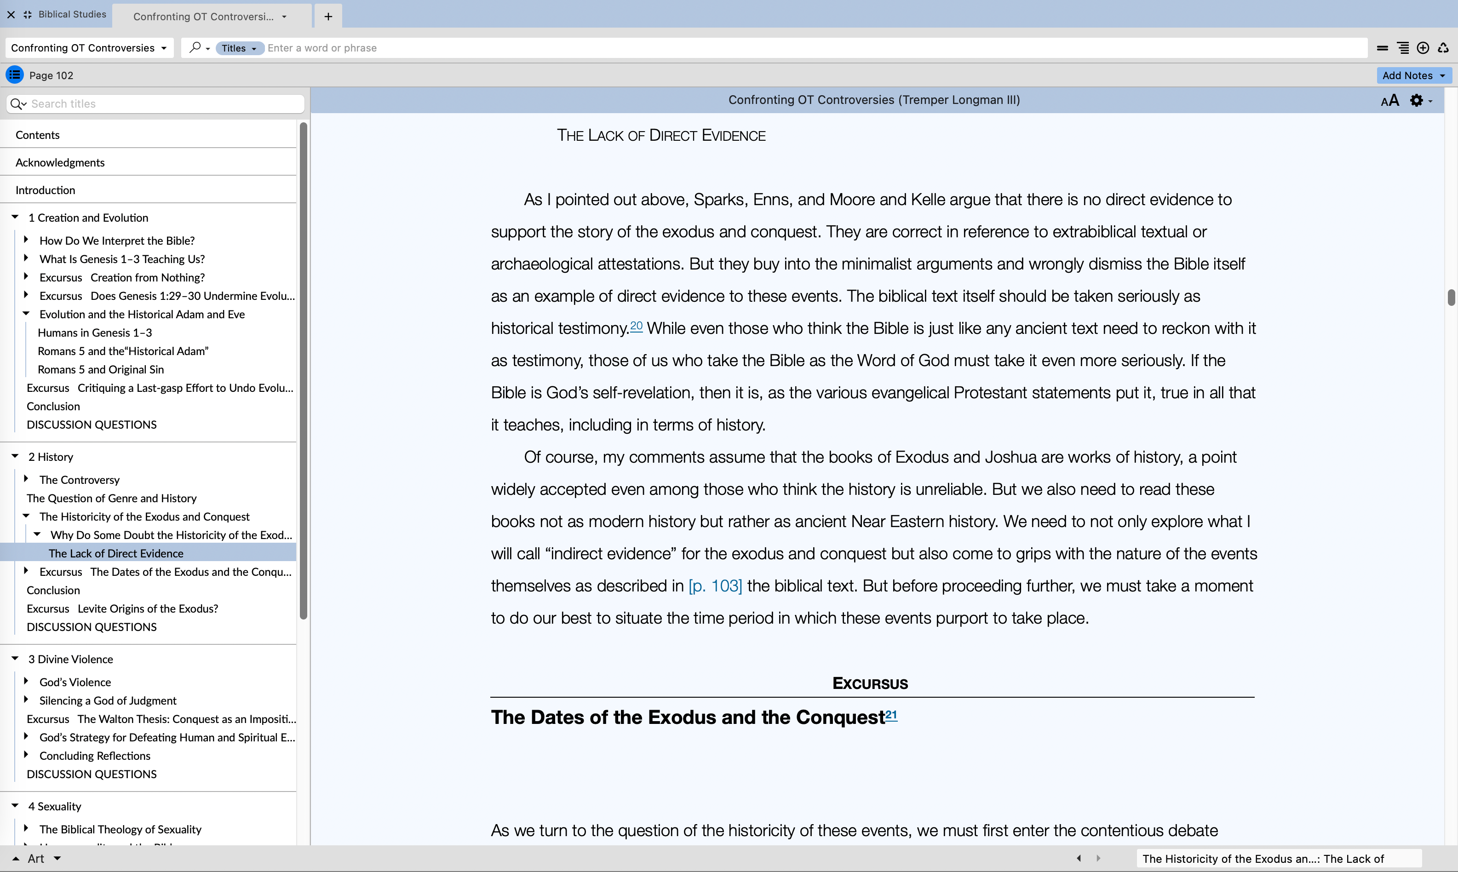Open the Confronting OT Controversies module dropdown
The image size is (1458, 872).
tap(89, 48)
